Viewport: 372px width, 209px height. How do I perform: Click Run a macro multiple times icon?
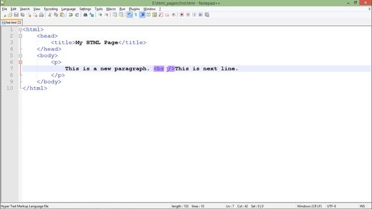click(x=201, y=15)
